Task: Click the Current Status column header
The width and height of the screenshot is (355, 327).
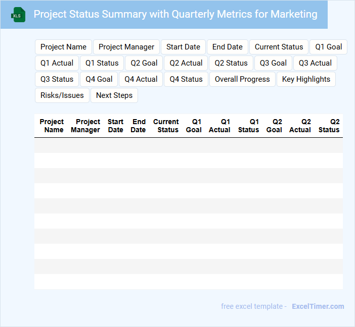Action: point(166,126)
